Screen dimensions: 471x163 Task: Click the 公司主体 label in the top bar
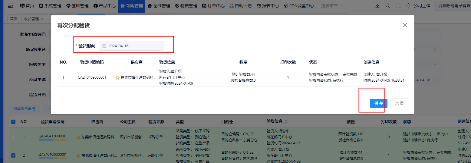pos(422,6)
